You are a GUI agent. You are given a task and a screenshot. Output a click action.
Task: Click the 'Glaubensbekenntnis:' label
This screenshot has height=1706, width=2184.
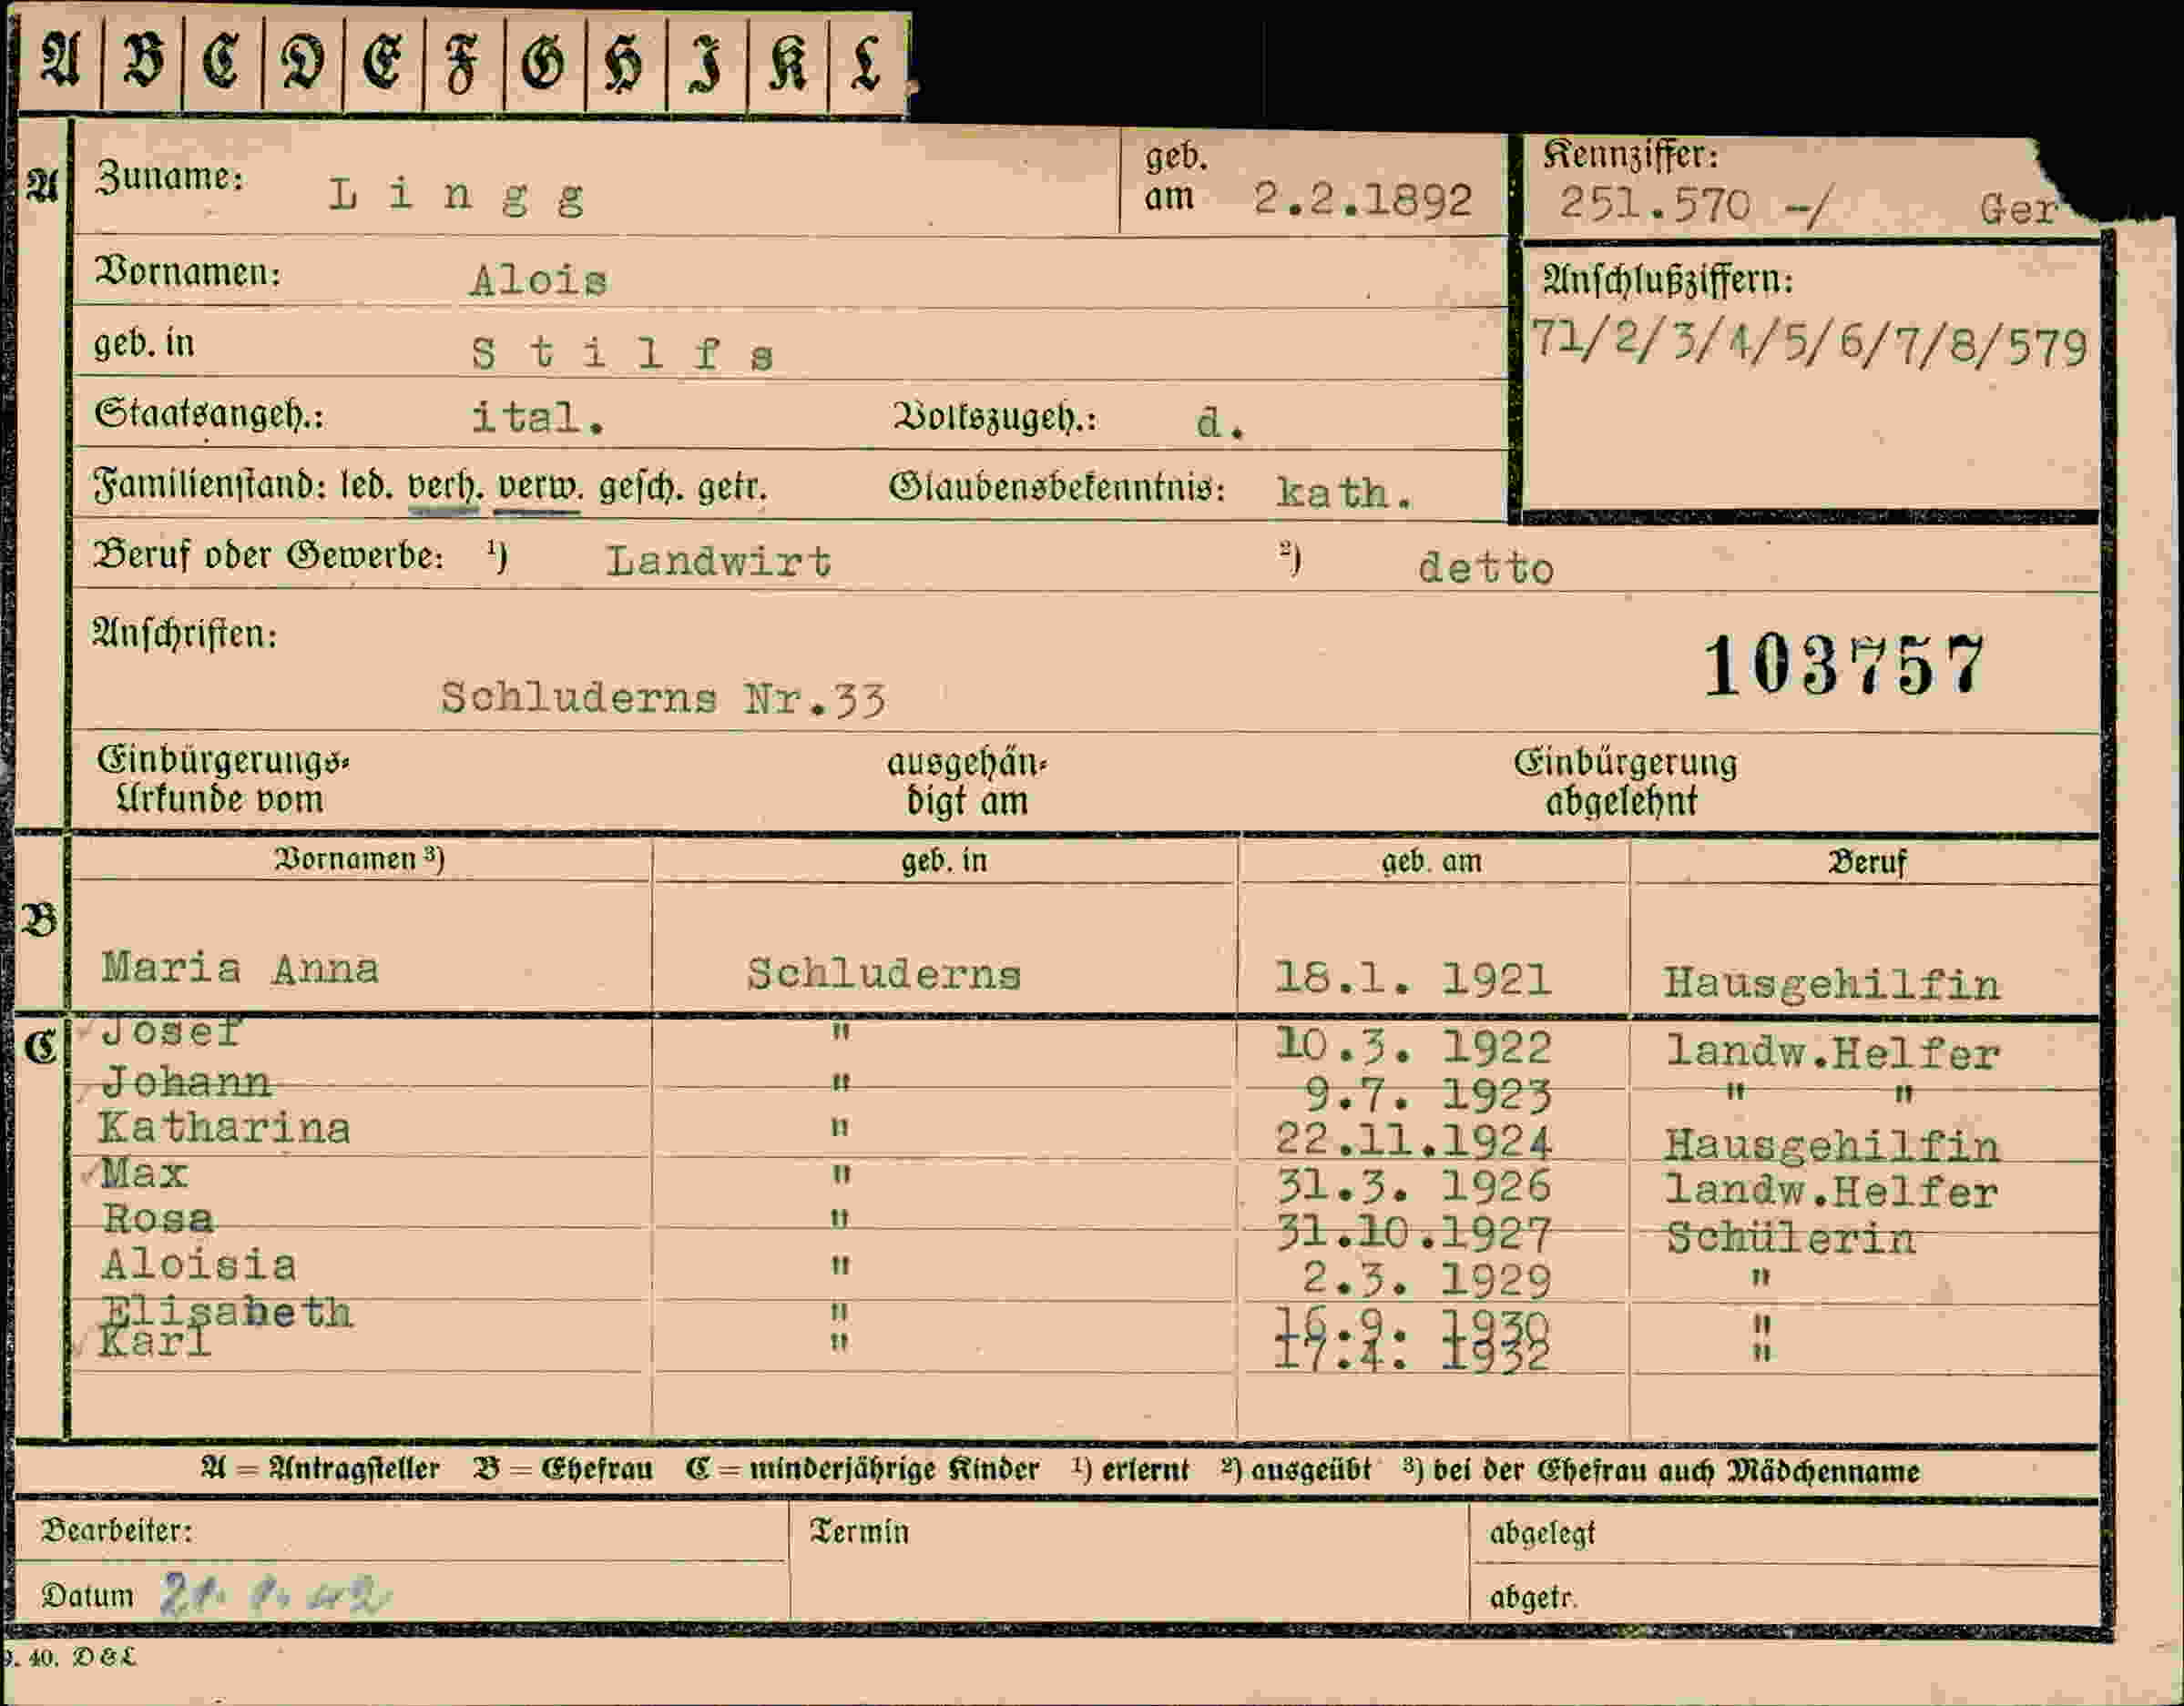[1057, 488]
